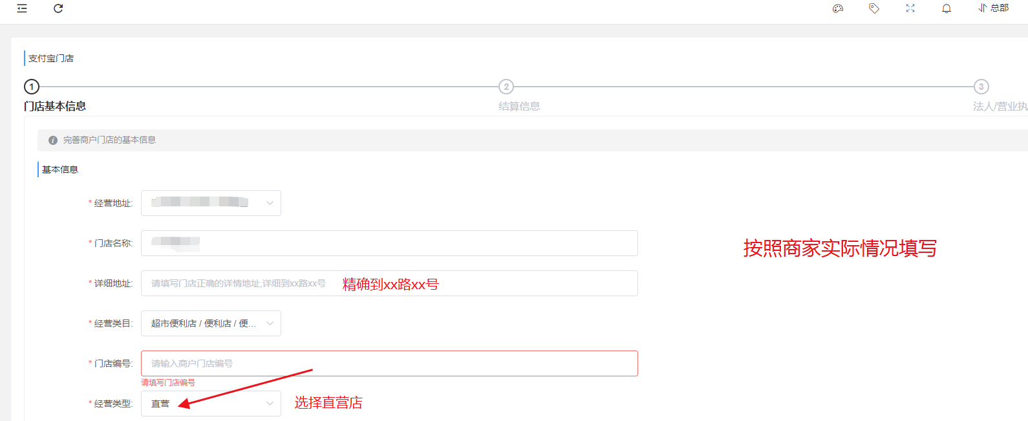Click the refresh page icon
The width and height of the screenshot is (1028, 421).
pyautogui.click(x=58, y=8)
